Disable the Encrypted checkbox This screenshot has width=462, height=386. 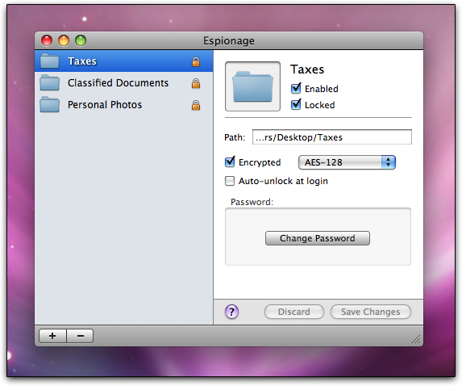[230, 162]
